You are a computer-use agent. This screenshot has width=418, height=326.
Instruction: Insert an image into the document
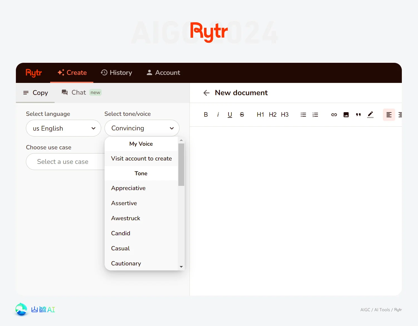point(346,115)
